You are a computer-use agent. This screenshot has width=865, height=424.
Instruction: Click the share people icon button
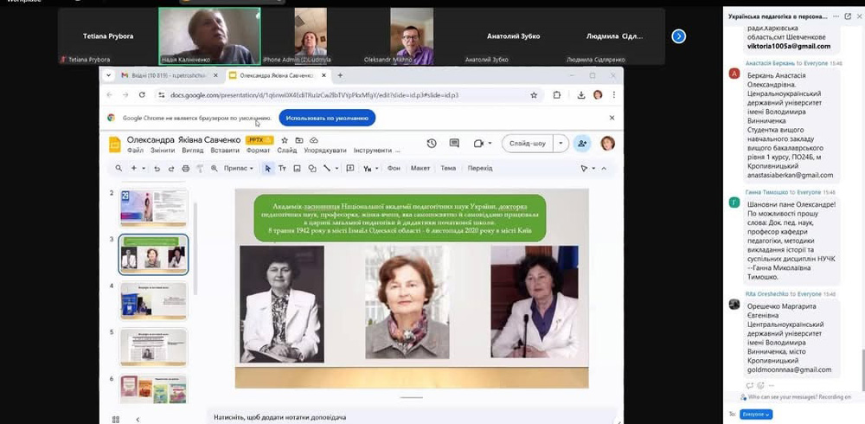pos(582,144)
